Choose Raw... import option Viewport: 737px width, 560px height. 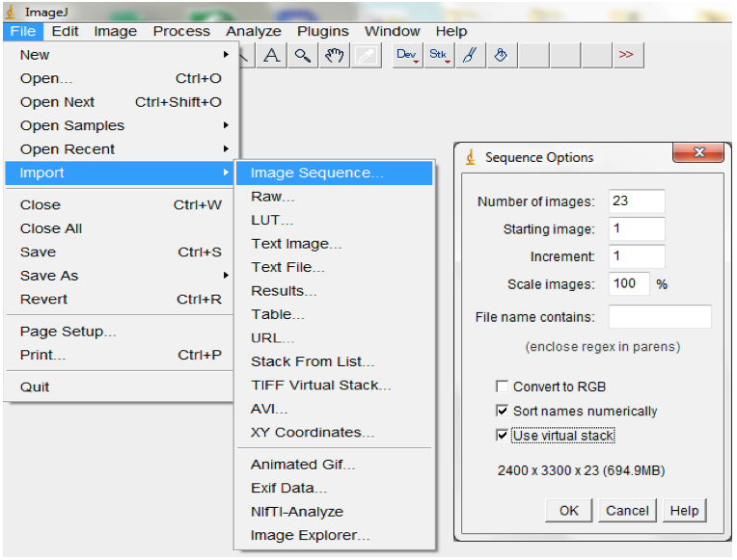coord(334,197)
